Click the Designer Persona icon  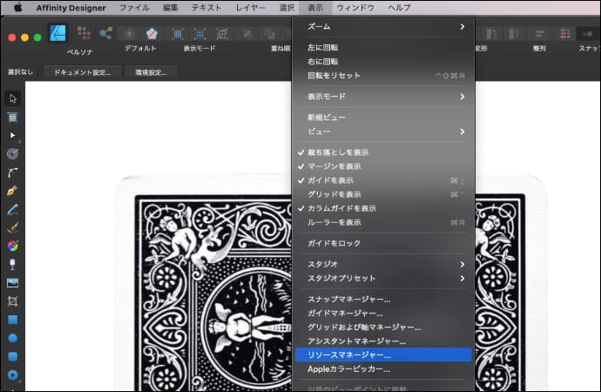point(58,33)
